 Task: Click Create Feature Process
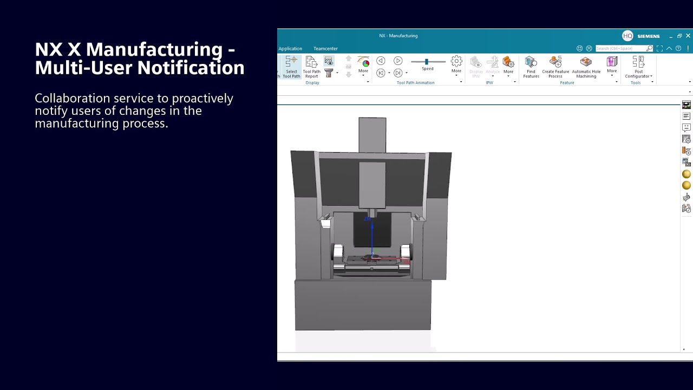click(x=555, y=67)
